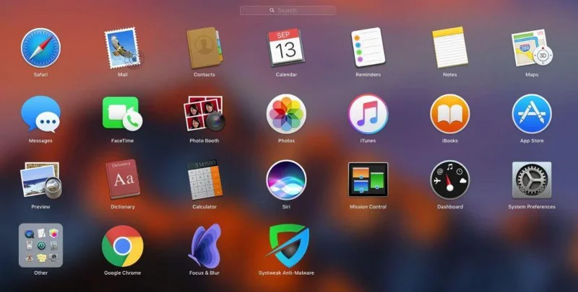The width and height of the screenshot is (578, 292).
Task: Open iTunes
Action: [368, 114]
